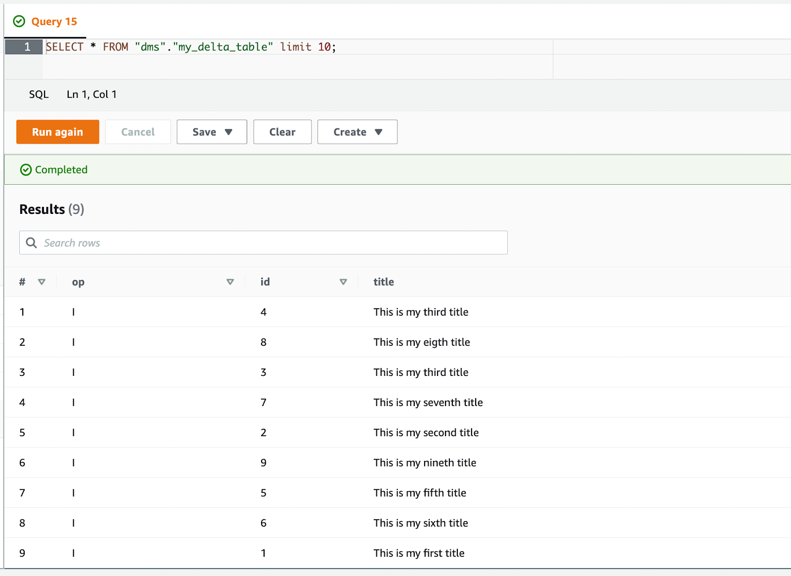The width and height of the screenshot is (791, 576).
Task: Select cell 'This is my second title'
Action: click(x=426, y=433)
